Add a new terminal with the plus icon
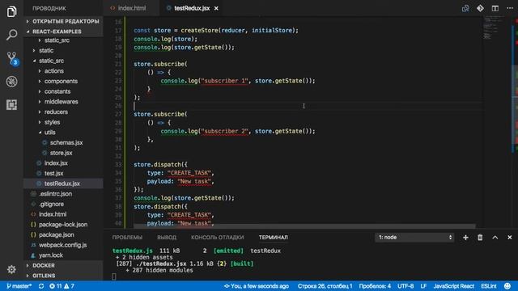 [x=465, y=237]
